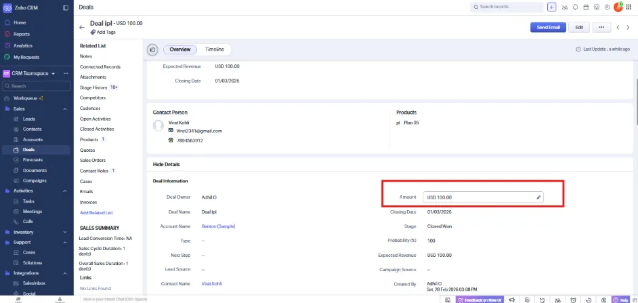Expand CRM Teamspace dropdown
Screen dimensions: 638x303
click(x=54, y=74)
